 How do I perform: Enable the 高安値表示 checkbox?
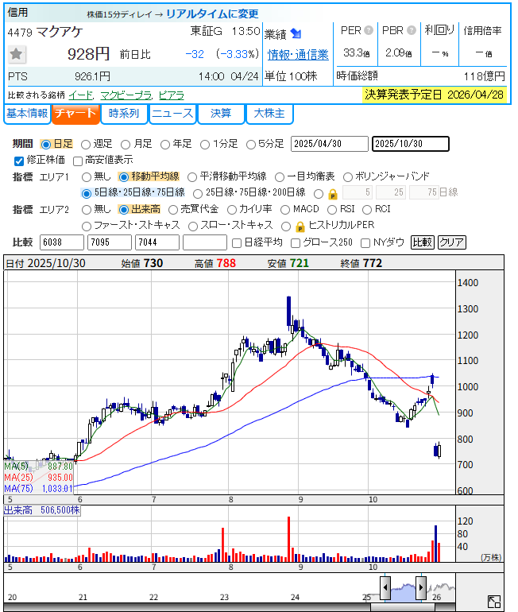[78, 161]
